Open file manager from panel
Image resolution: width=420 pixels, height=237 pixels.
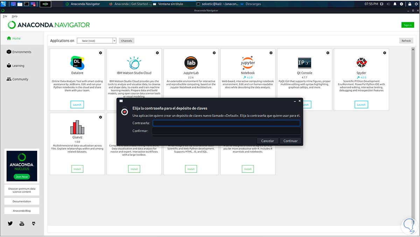pyautogui.click(x=20, y=4)
